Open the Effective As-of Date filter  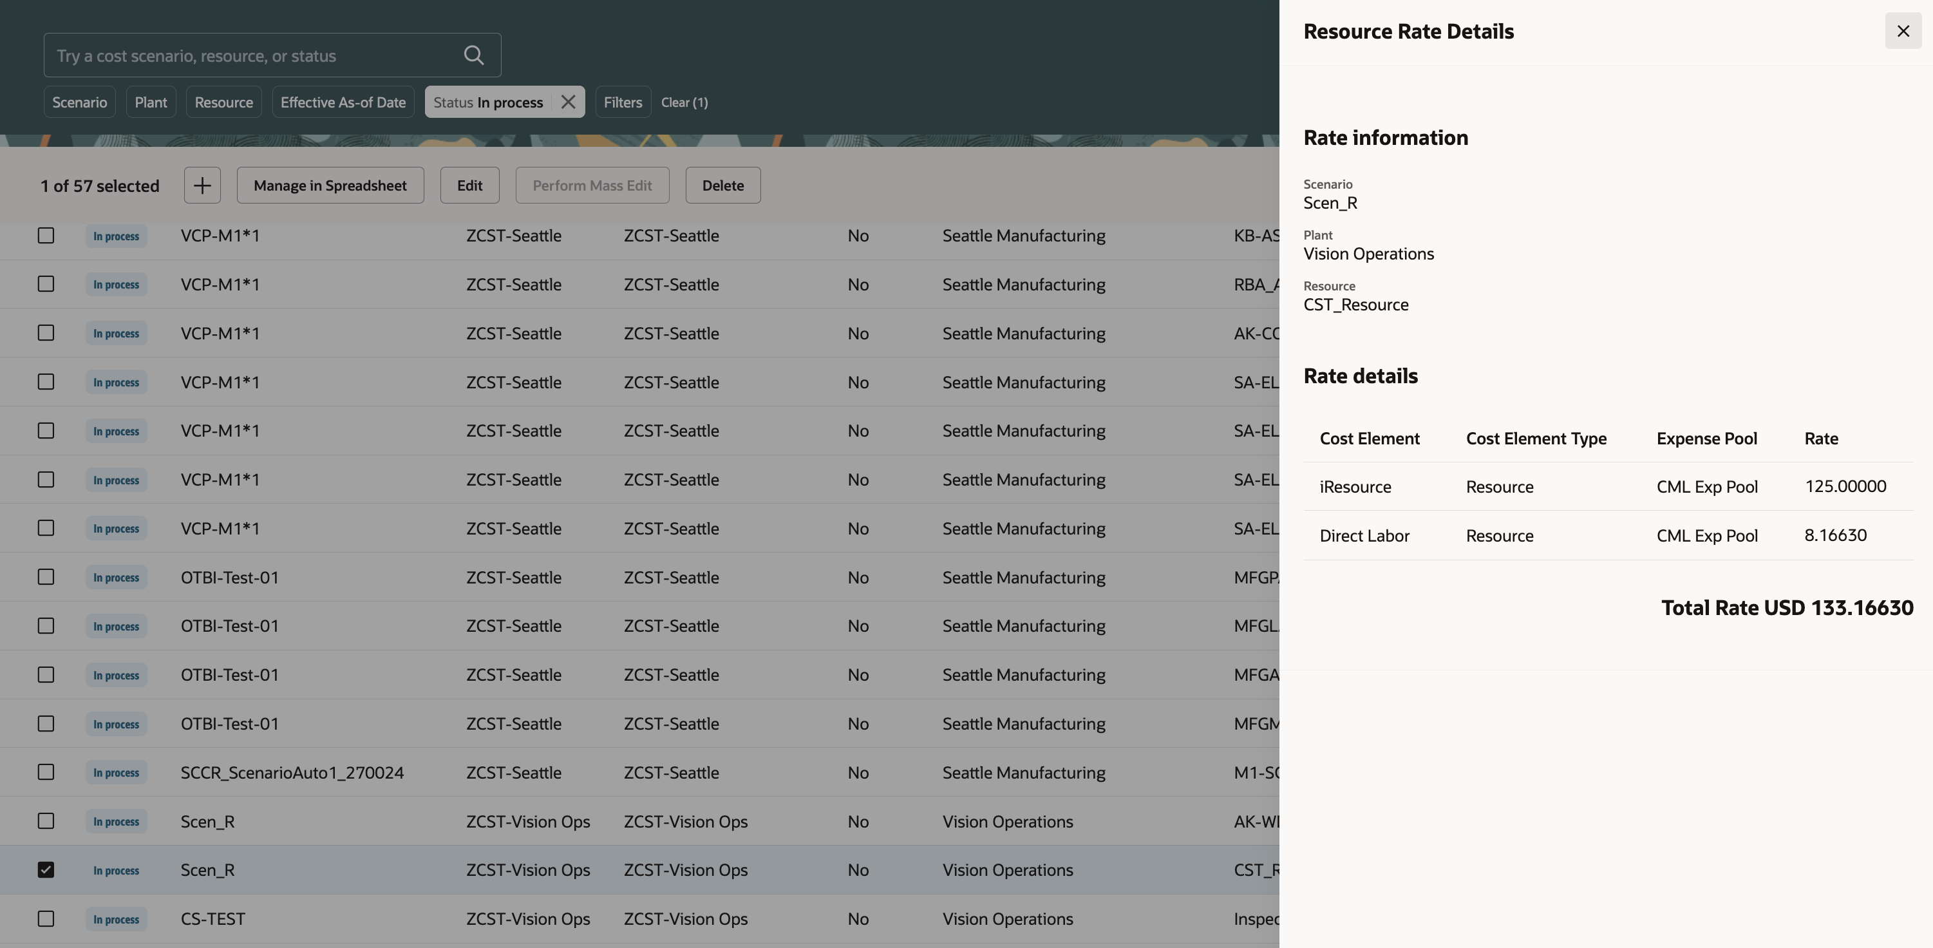pyautogui.click(x=343, y=101)
